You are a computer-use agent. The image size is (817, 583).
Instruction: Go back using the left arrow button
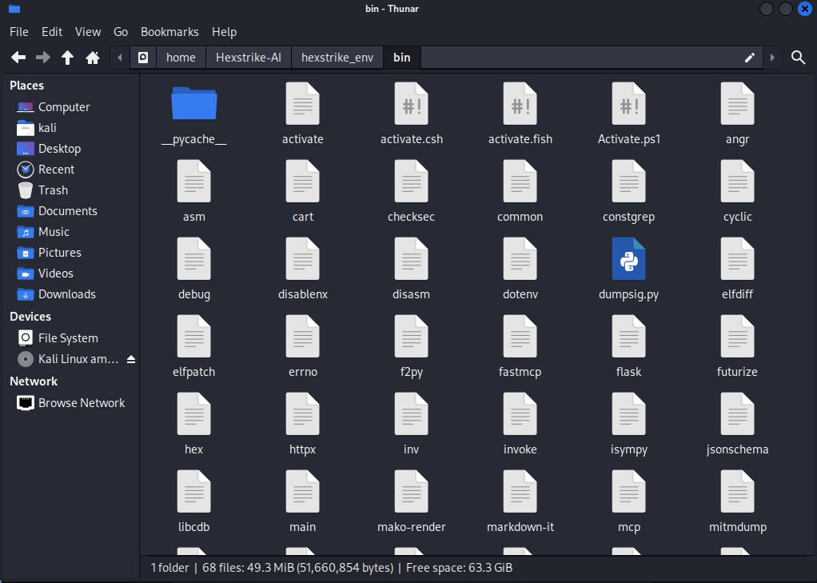pos(18,58)
